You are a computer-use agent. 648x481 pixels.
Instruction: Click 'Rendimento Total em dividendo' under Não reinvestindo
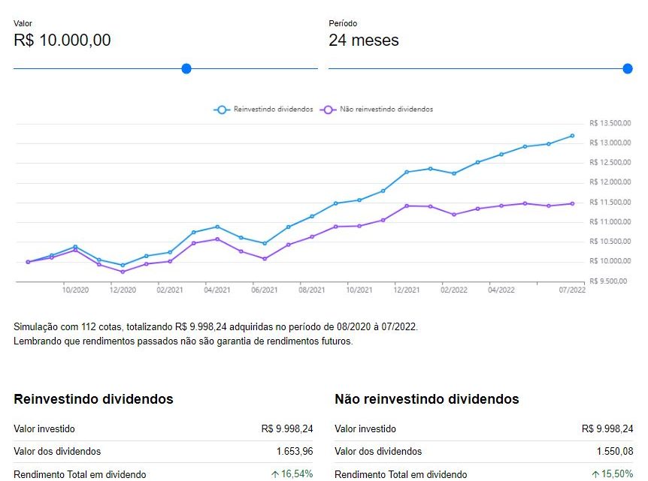coord(401,474)
